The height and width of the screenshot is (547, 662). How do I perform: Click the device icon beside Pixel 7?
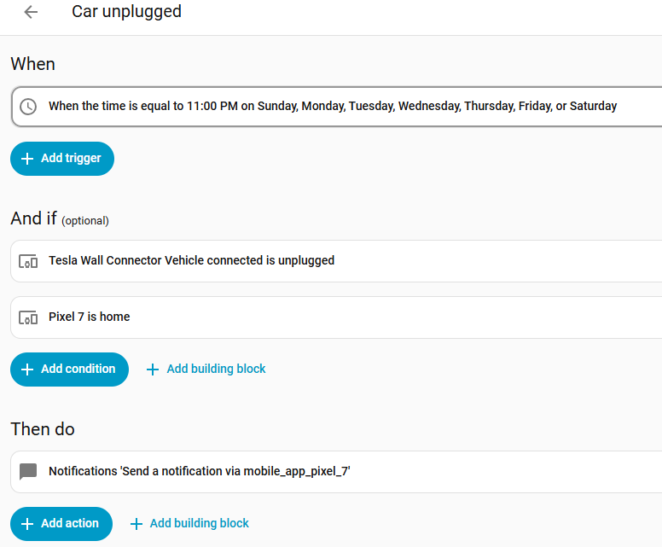tap(28, 317)
